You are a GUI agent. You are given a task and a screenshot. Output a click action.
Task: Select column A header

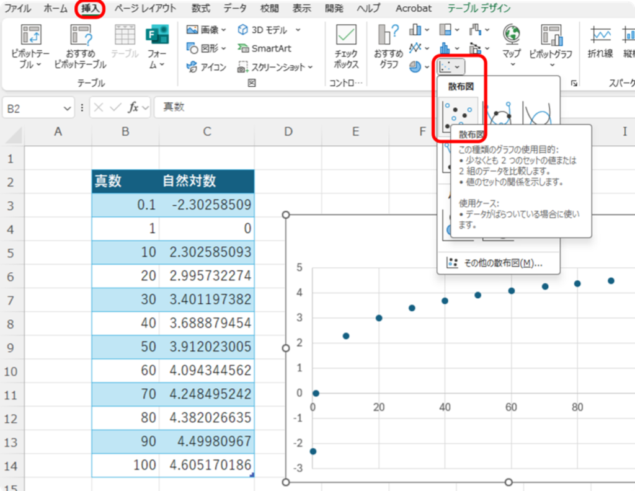click(x=58, y=131)
